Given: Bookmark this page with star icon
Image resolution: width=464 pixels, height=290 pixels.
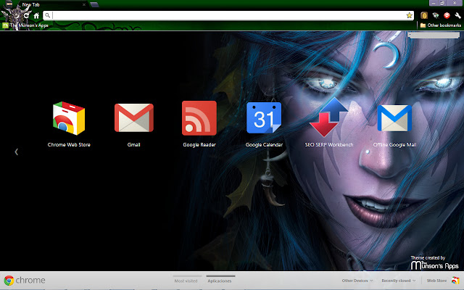Looking at the screenshot, I should tap(409, 15).
